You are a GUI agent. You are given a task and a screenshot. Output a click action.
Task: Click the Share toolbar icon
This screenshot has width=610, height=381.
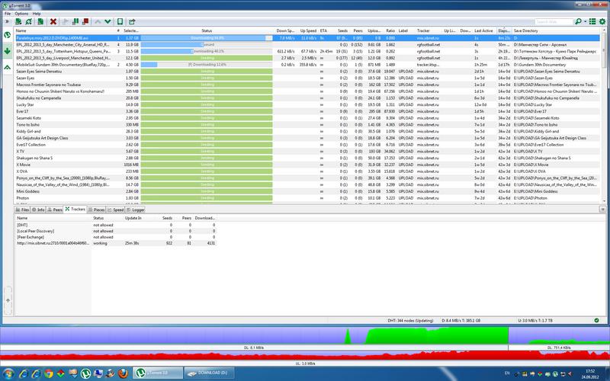[x=132, y=22]
